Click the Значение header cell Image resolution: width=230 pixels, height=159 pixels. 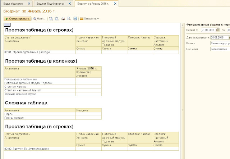tap(89, 76)
